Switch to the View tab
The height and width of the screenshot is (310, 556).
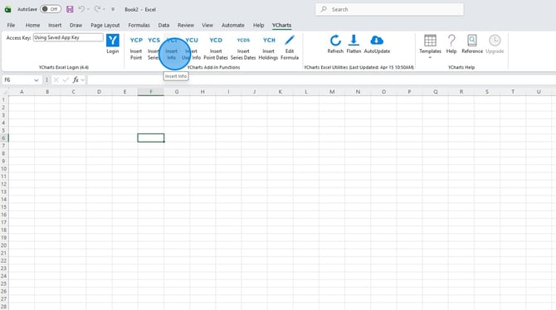coord(207,25)
